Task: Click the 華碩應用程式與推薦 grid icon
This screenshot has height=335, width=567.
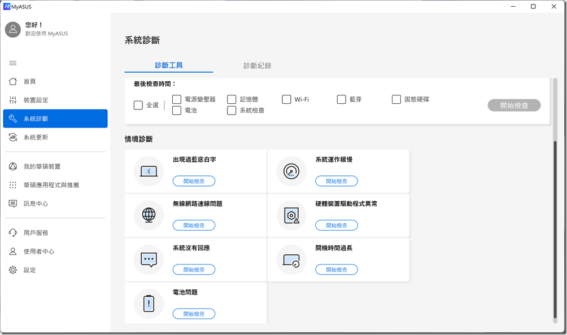Action: [x=13, y=185]
